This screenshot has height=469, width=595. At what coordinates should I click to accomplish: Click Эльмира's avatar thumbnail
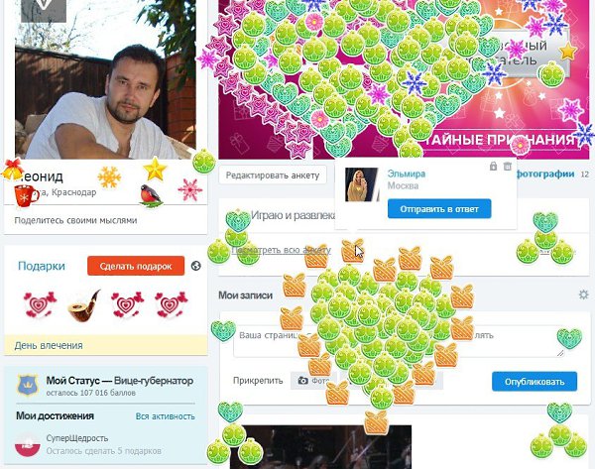[x=362, y=184]
